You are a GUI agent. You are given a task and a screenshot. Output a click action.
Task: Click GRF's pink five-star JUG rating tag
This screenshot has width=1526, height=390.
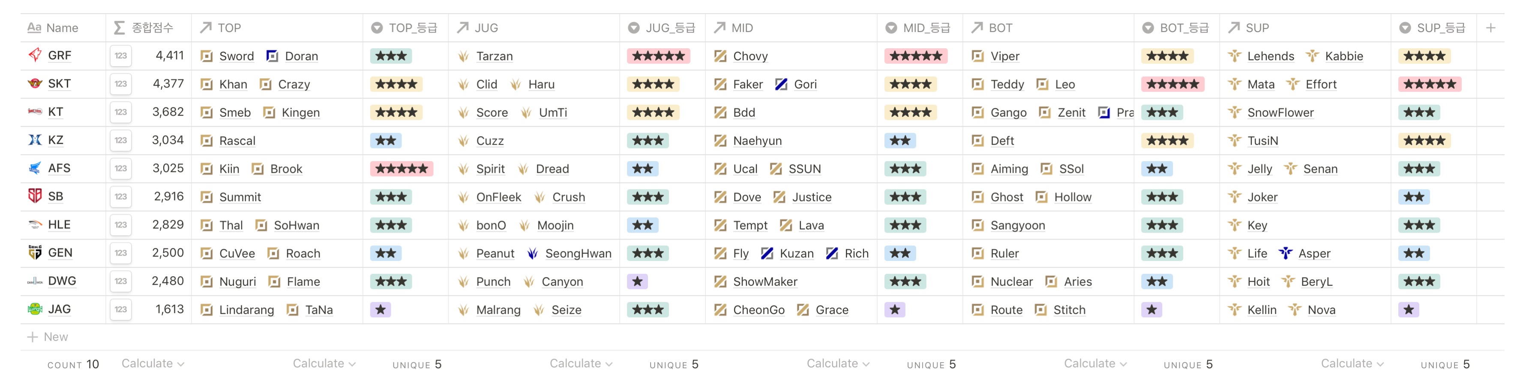(x=657, y=56)
